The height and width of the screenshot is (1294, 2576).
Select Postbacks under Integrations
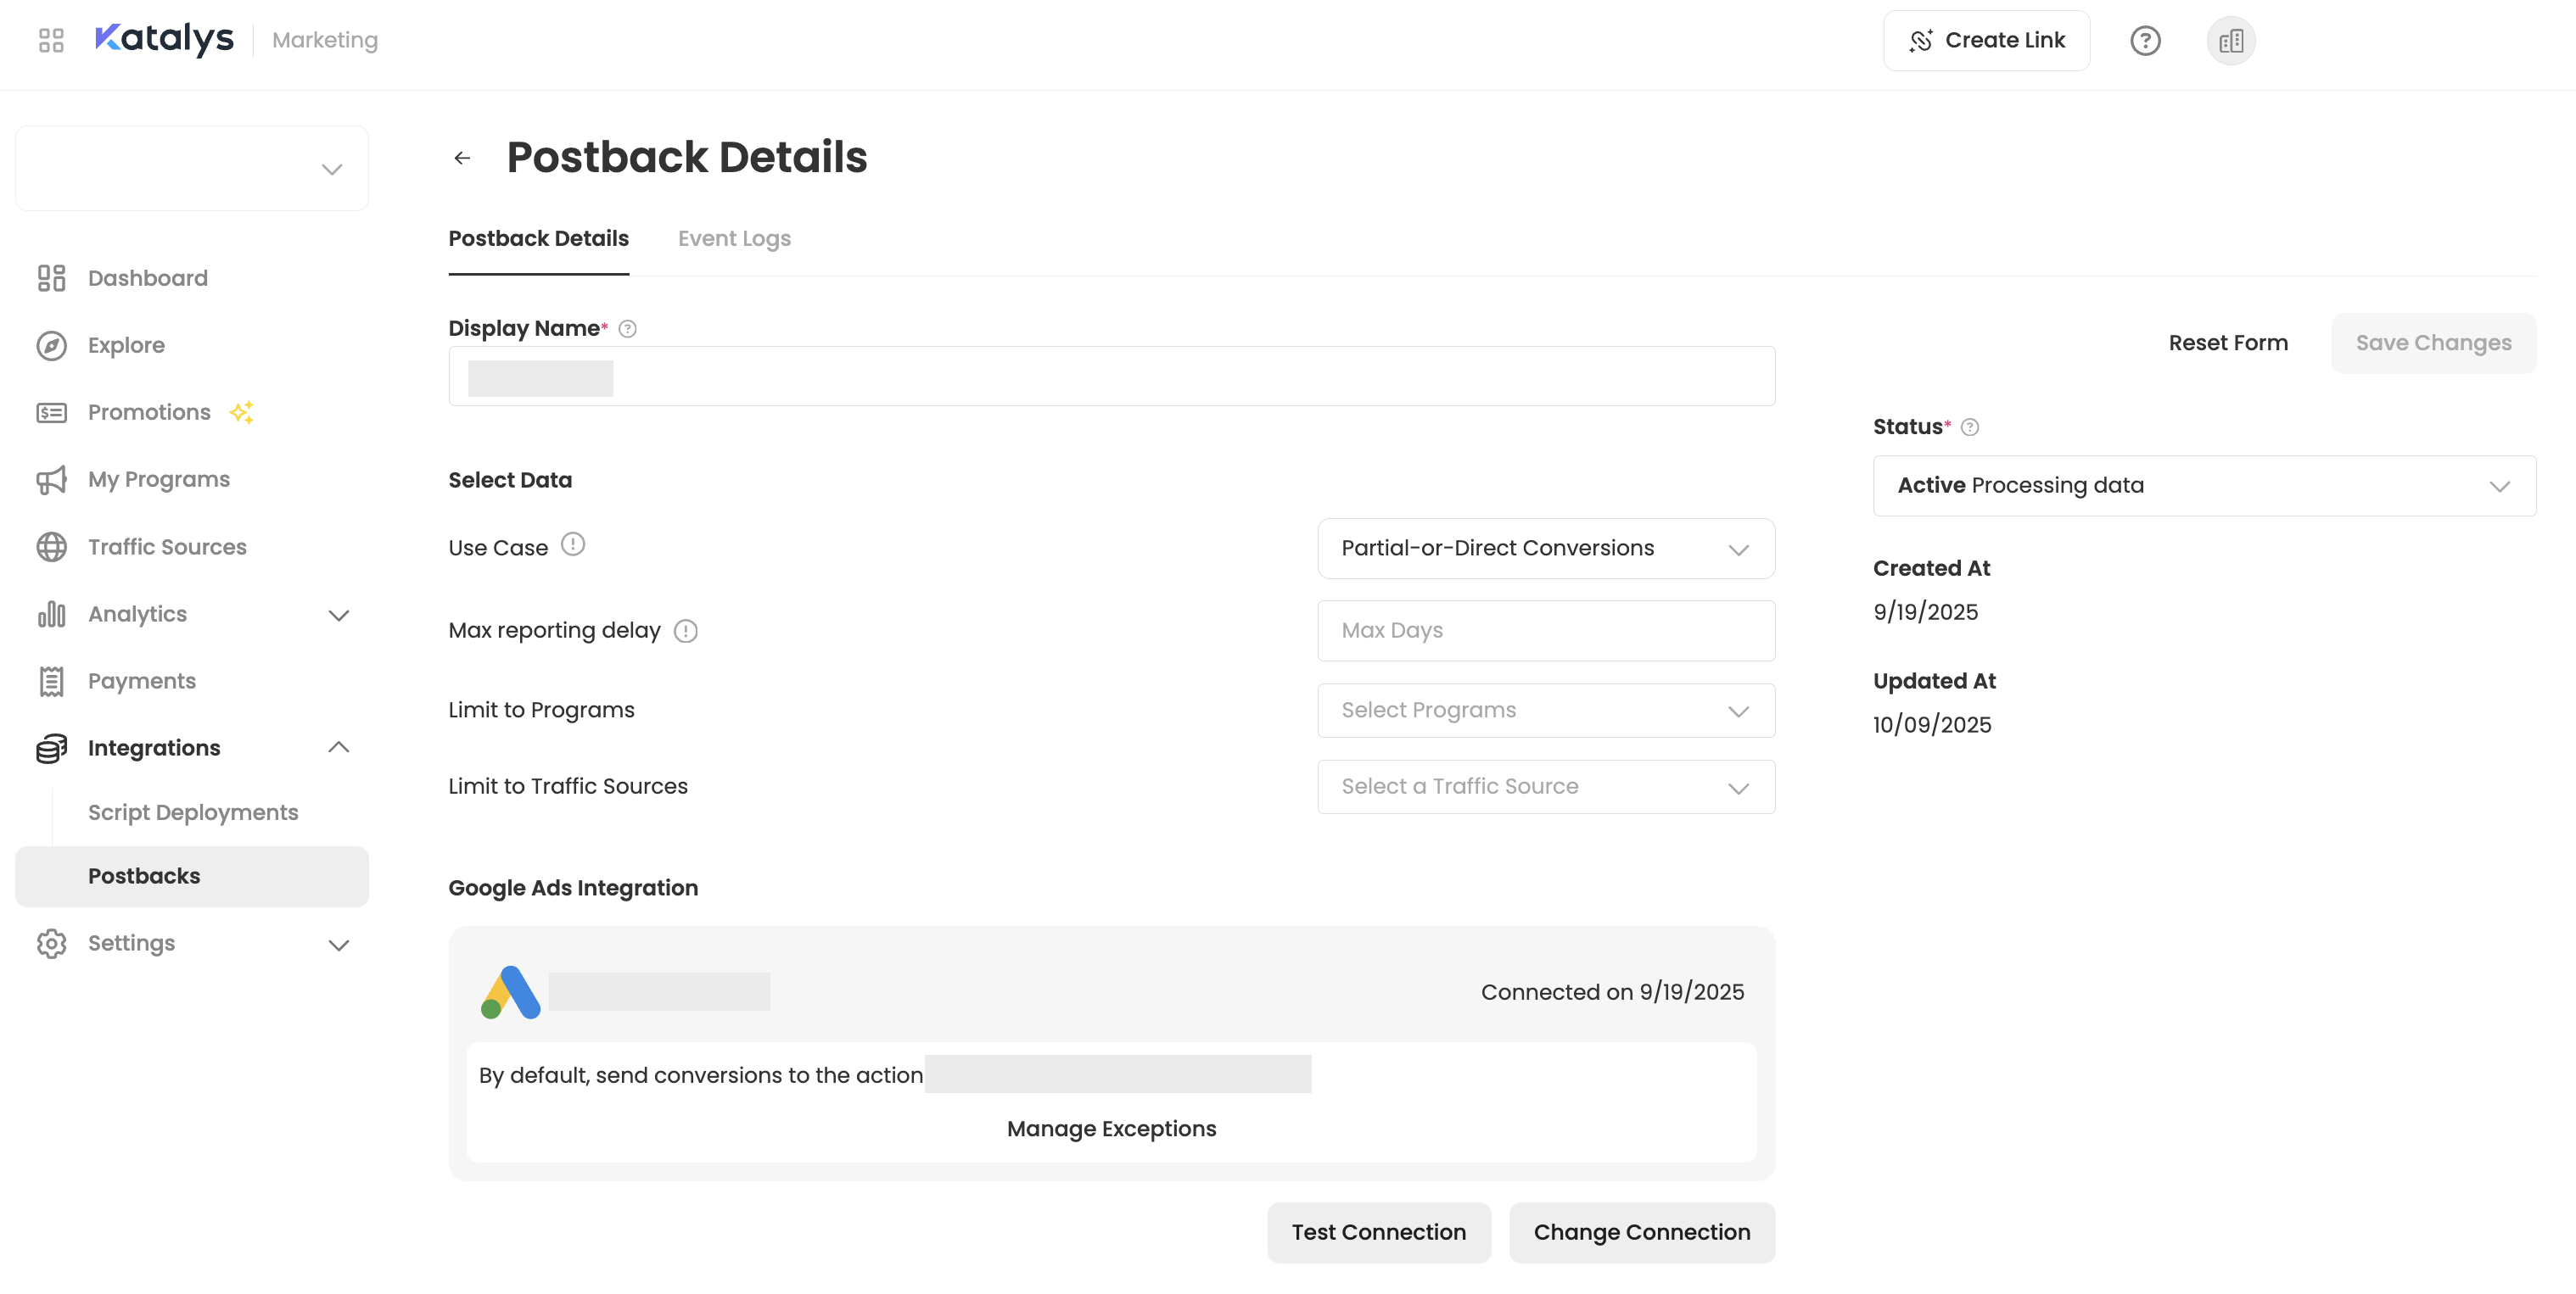(144, 876)
